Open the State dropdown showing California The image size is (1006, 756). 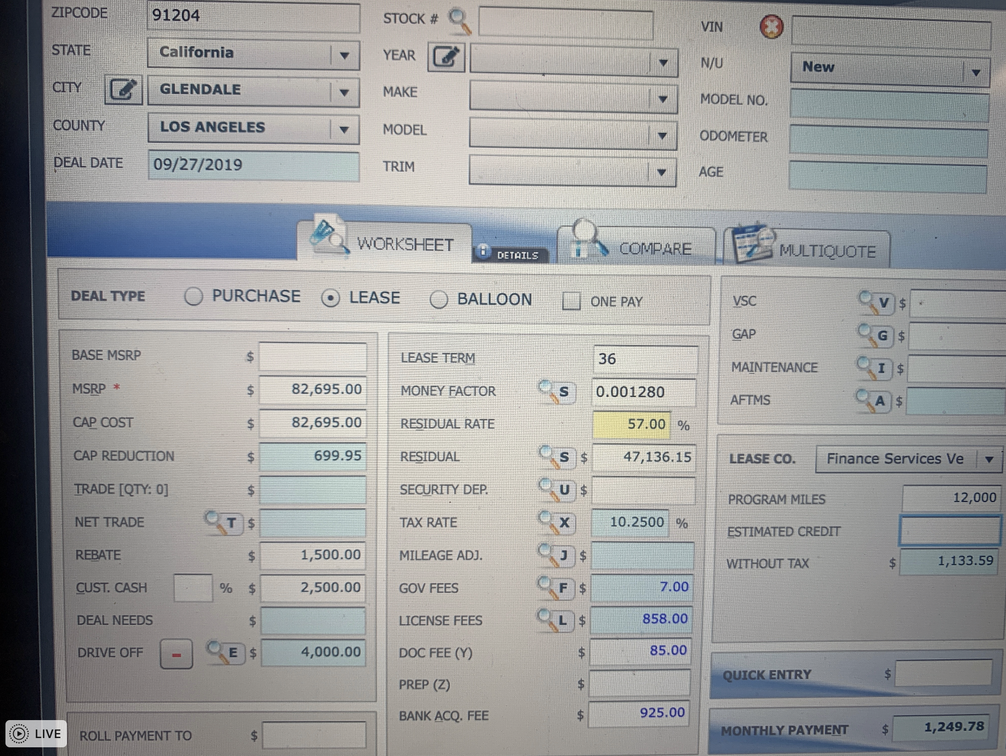click(x=253, y=54)
